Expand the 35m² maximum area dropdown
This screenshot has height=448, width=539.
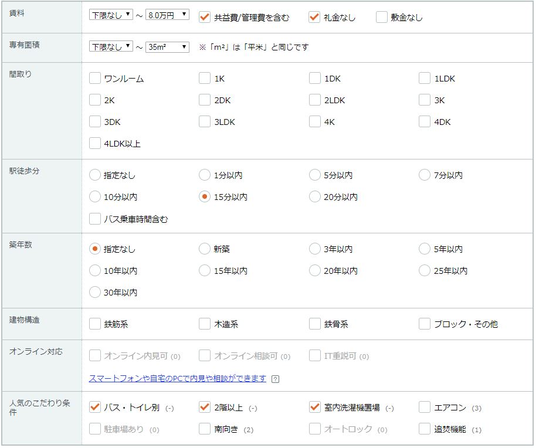tap(167, 47)
